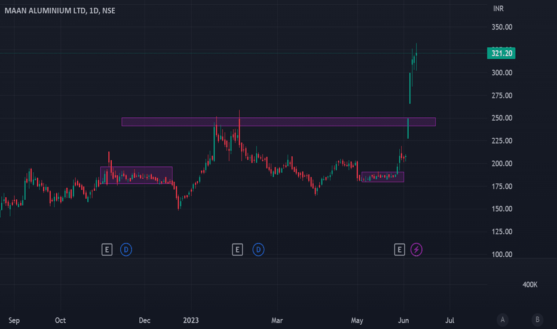Select the small purple rectangle near May
The image size is (557, 329).
click(382, 177)
